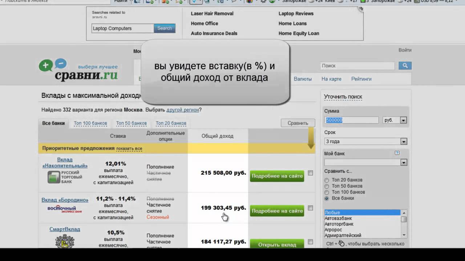Click the Ставка column header

118,136
